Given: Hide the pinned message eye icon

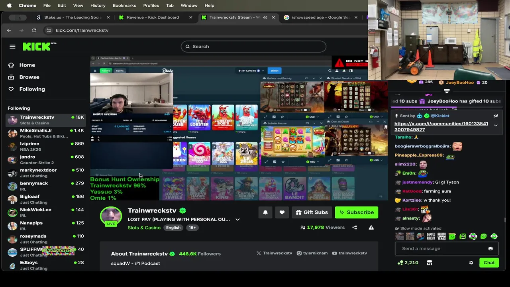Looking at the screenshot, I should 496,116.
